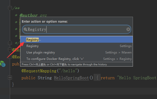This screenshot has width=157, height=99.
Task: Click the "/hello" string literal
Action: point(68,71)
